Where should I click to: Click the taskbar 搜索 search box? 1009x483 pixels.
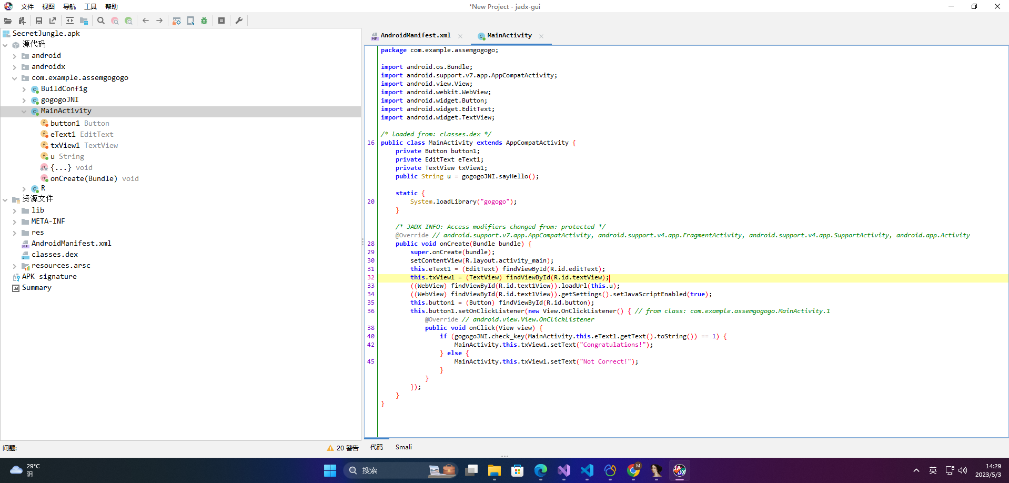pos(400,470)
